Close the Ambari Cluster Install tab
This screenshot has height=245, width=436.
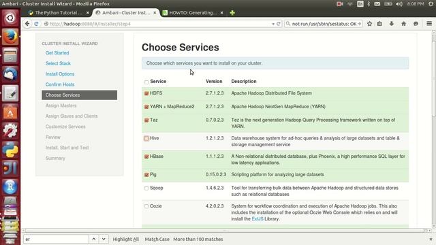pos(155,13)
